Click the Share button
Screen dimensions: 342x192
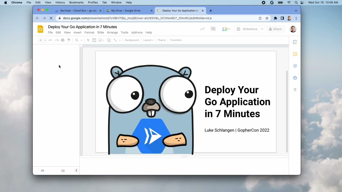275,29
